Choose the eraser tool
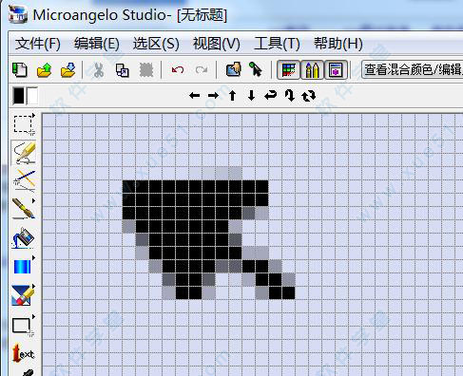Image resolution: width=463 pixels, height=376 pixels. tap(23, 294)
